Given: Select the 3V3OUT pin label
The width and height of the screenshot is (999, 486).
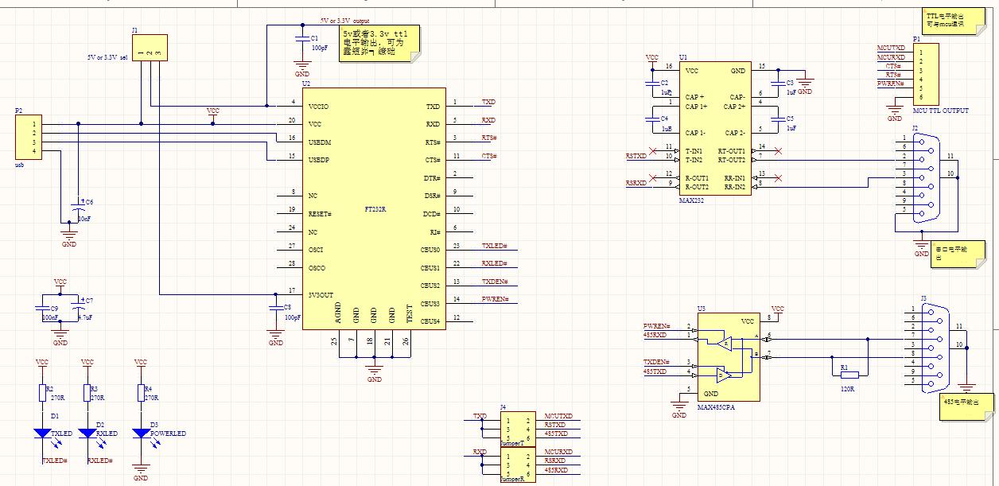Looking at the screenshot, I should (321, 295).
